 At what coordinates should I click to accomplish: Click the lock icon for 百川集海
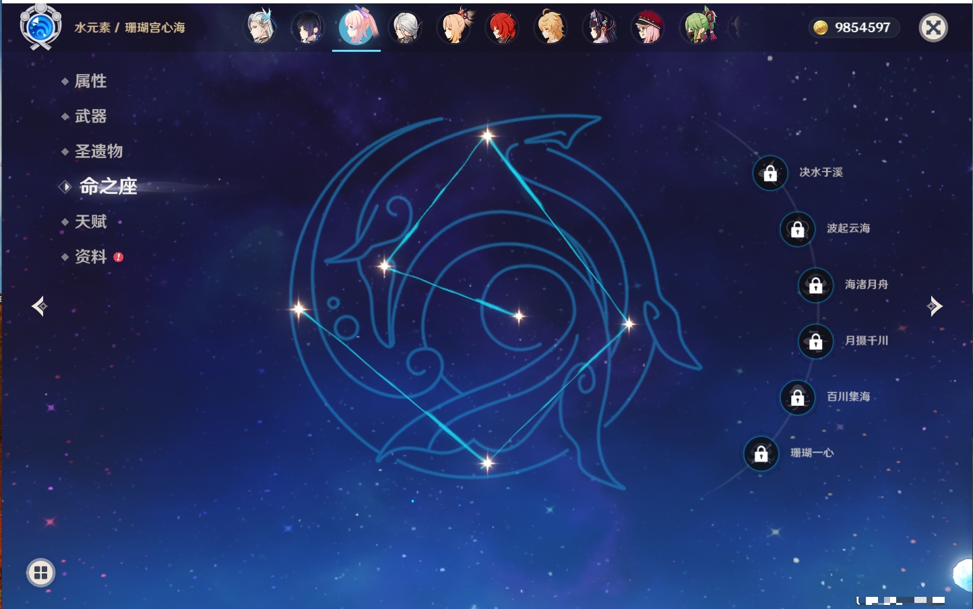[x=797, y=397]
